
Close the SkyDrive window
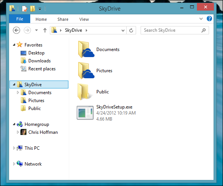pos(205,7)
